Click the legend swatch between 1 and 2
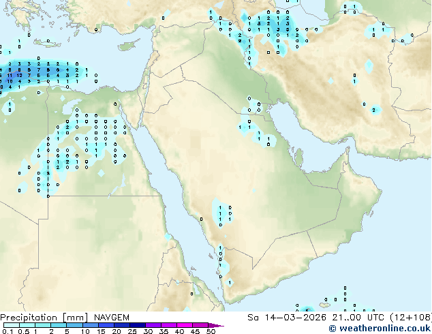Viewport: 432px width, 334px height. [x=43, y=325]
